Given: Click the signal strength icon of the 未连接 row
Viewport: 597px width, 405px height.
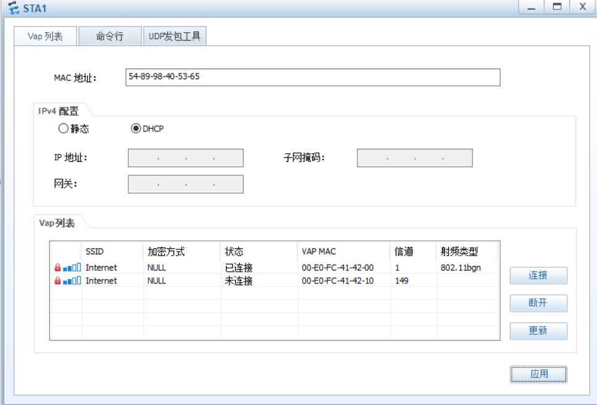Looking at the screenshot, I should click(x=72, y=280).
